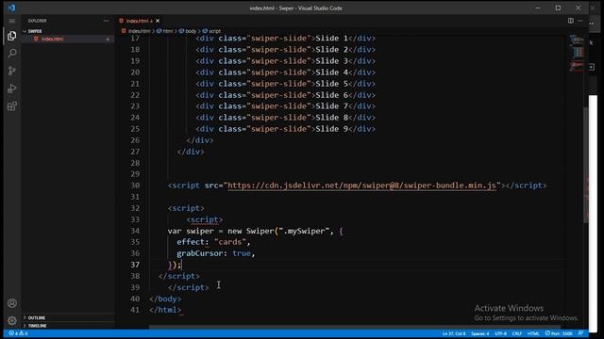The width and height of the screenshot is (604, 339).
Task: Click the </div> tag on line 27
Action: coord(191,152)
